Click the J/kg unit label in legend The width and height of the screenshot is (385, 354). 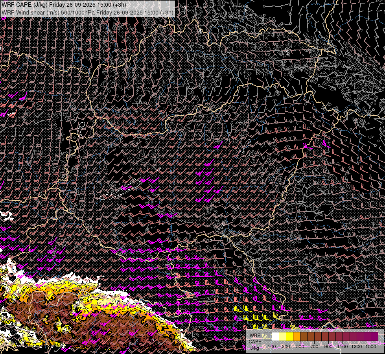tap(254, 348)
